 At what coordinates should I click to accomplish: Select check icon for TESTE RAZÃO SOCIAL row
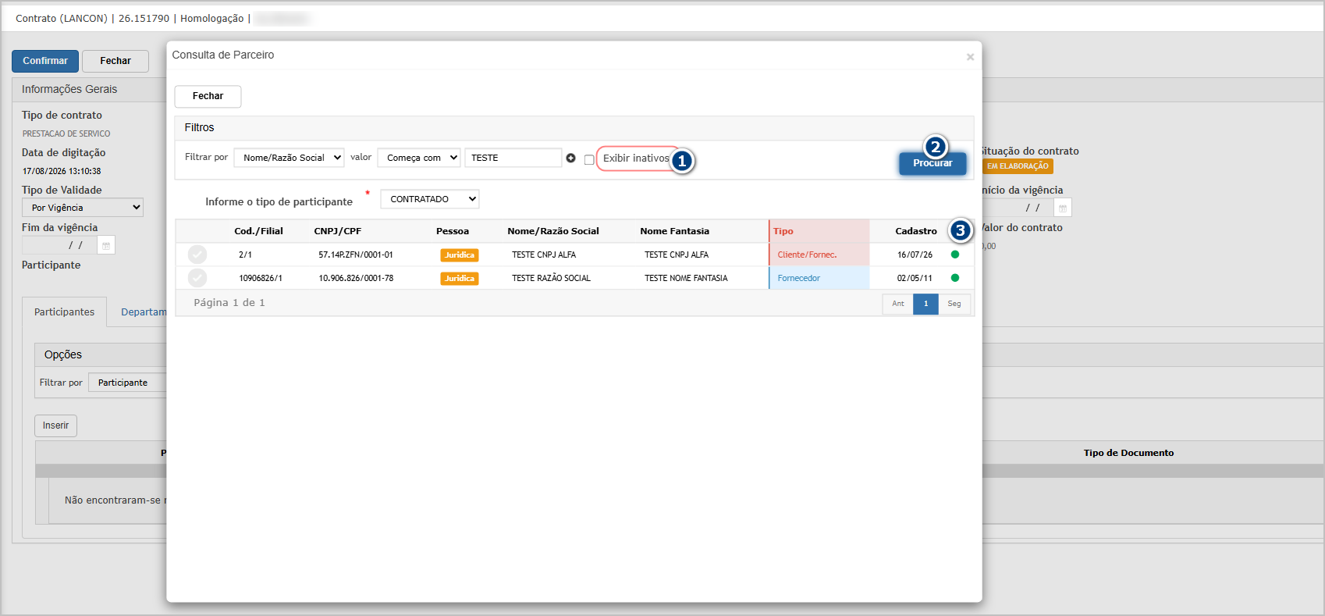pyautogui.click(x=197, y=278)
